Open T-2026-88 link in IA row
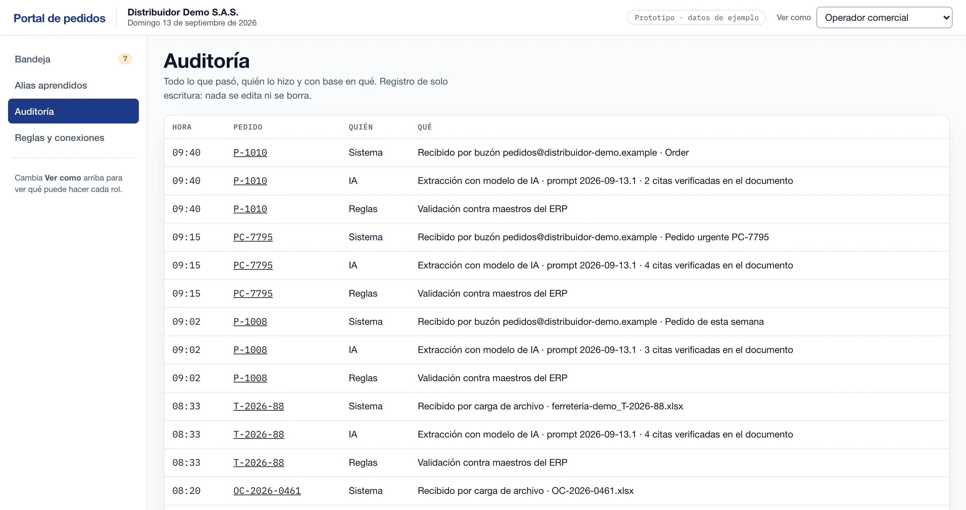This screenshot has height=510, width=966. pyautogui.click(x=259, y=434)
